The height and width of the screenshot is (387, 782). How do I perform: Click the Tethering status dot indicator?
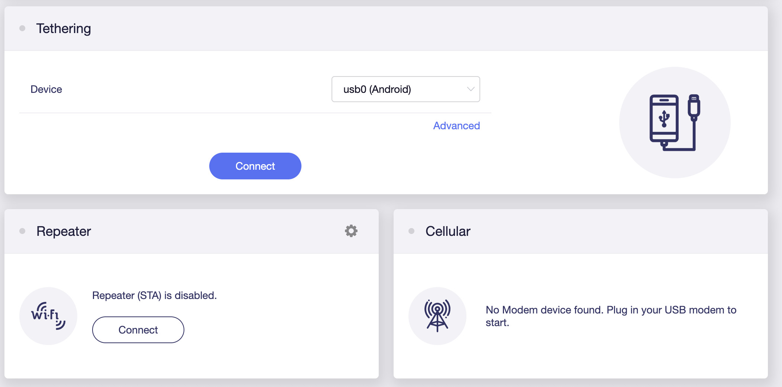(22, 28)
